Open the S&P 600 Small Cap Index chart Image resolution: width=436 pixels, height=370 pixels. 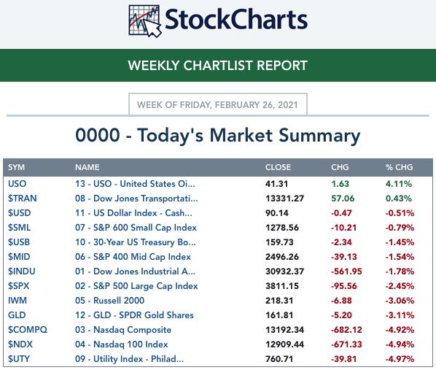[136, 228]
